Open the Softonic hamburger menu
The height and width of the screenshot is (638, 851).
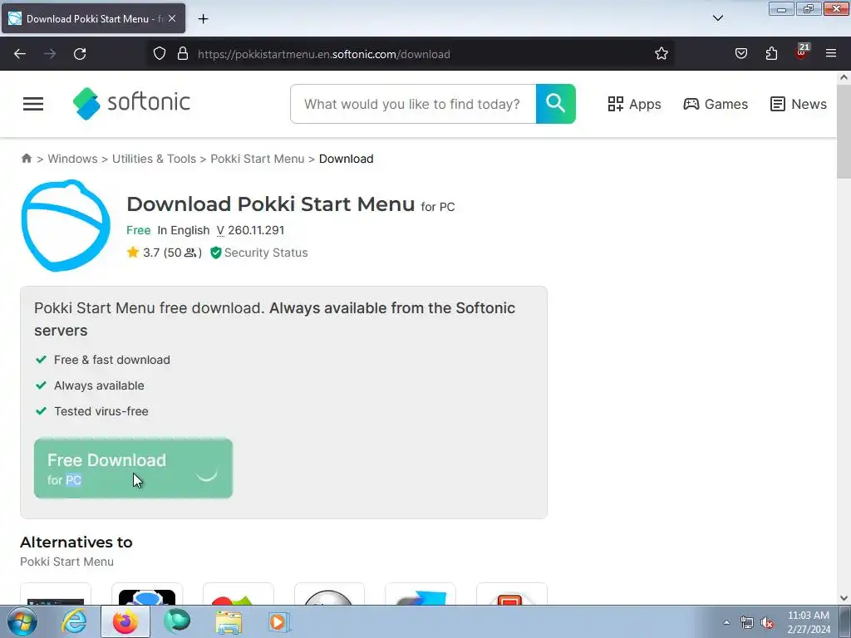(33, 104)
